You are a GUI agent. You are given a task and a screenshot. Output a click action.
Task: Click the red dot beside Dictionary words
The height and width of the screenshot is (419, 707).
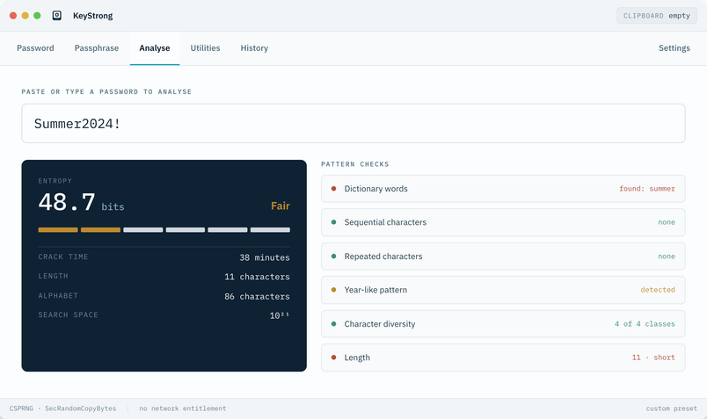(x=333, y=189)
